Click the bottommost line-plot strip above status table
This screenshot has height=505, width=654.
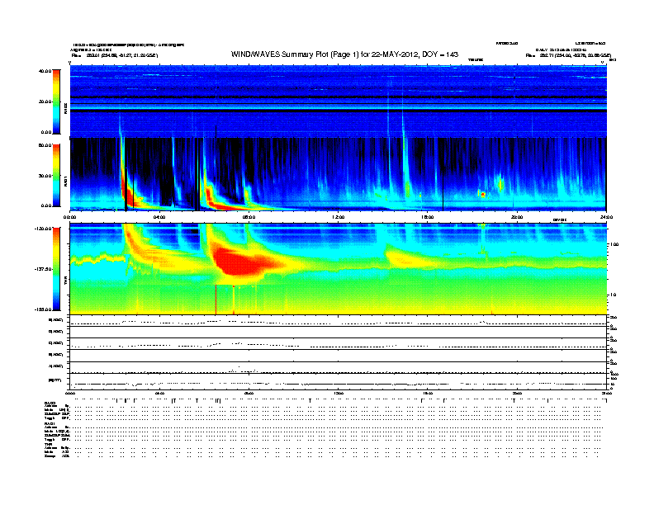339,381
